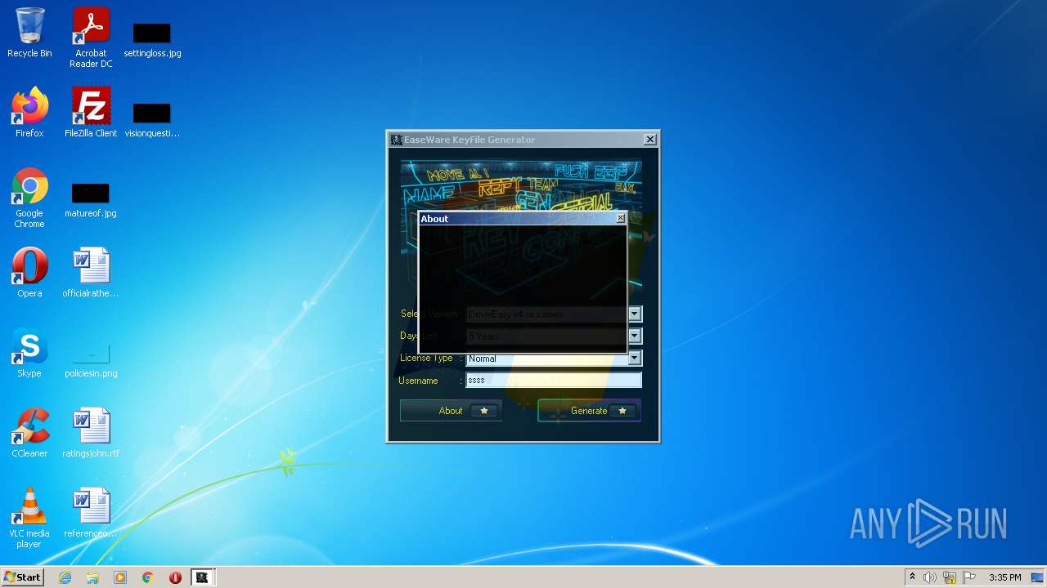Open the taskbar clock showing 3:35 PM

1004,577
